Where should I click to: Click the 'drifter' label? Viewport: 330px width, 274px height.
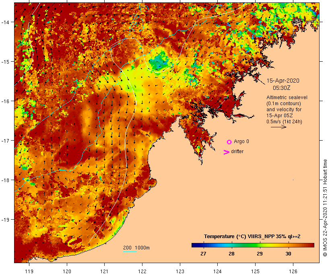click(237, 152)
